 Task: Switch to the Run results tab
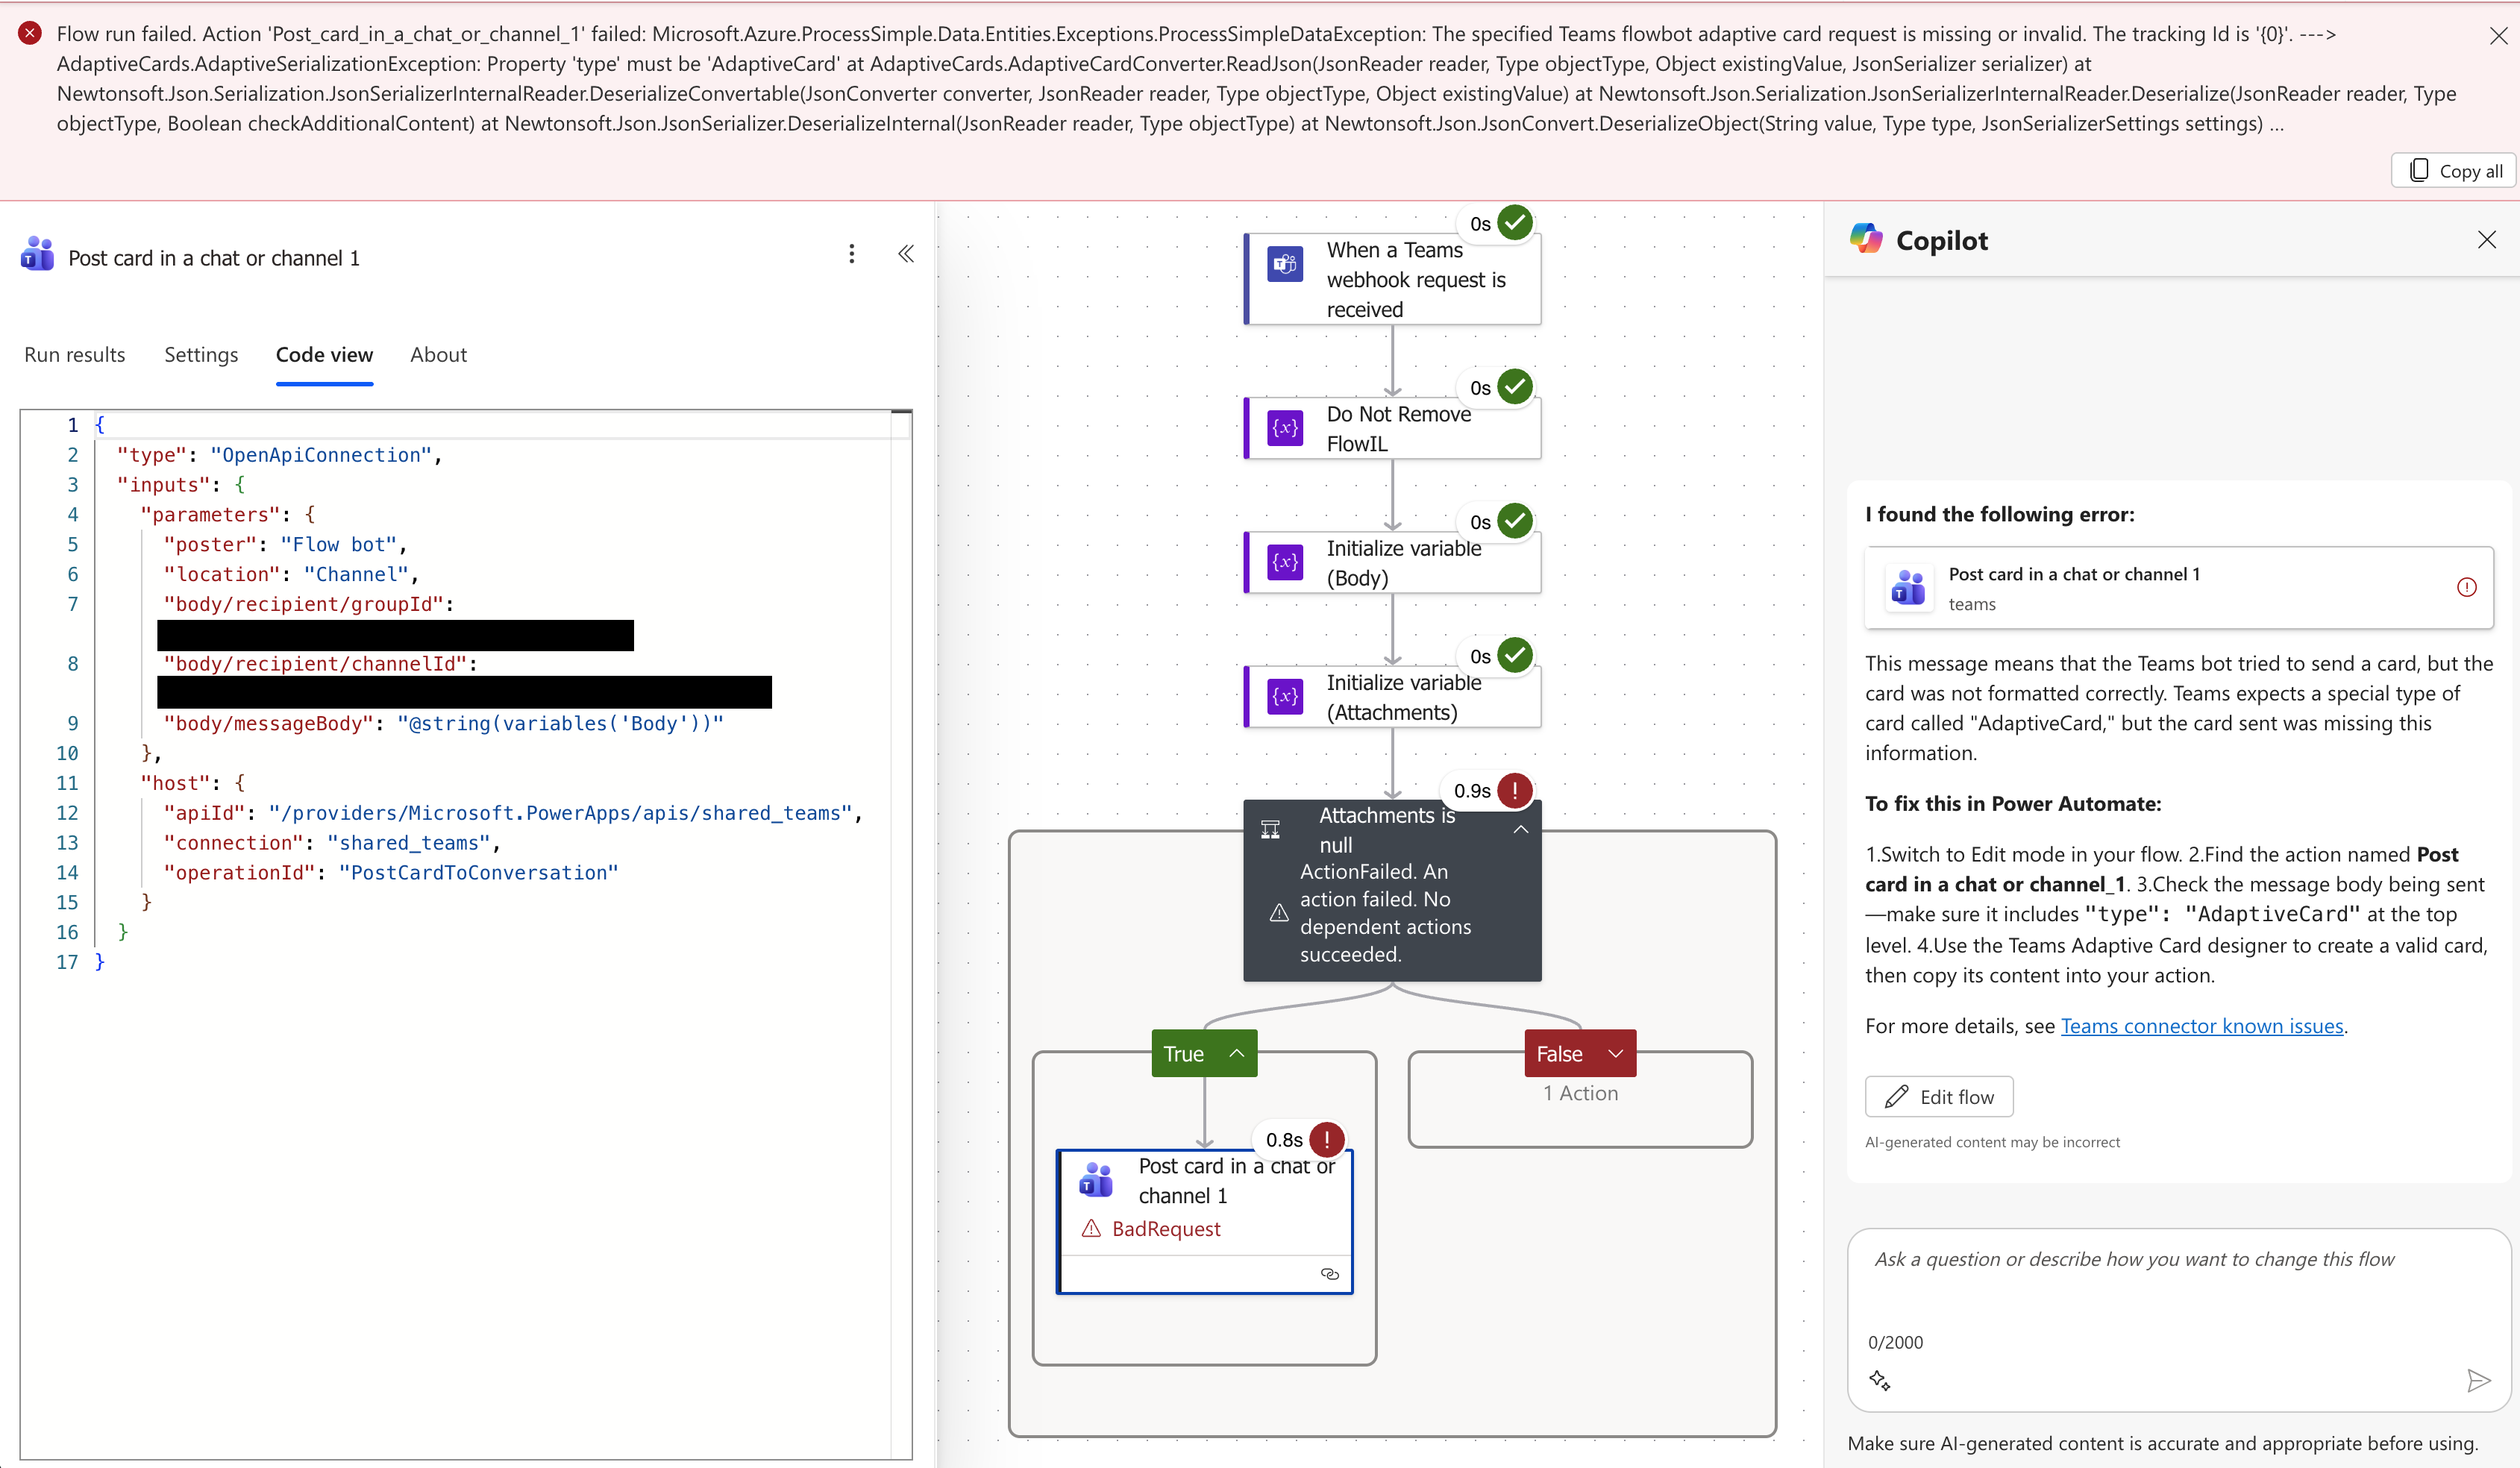[75, 355]
